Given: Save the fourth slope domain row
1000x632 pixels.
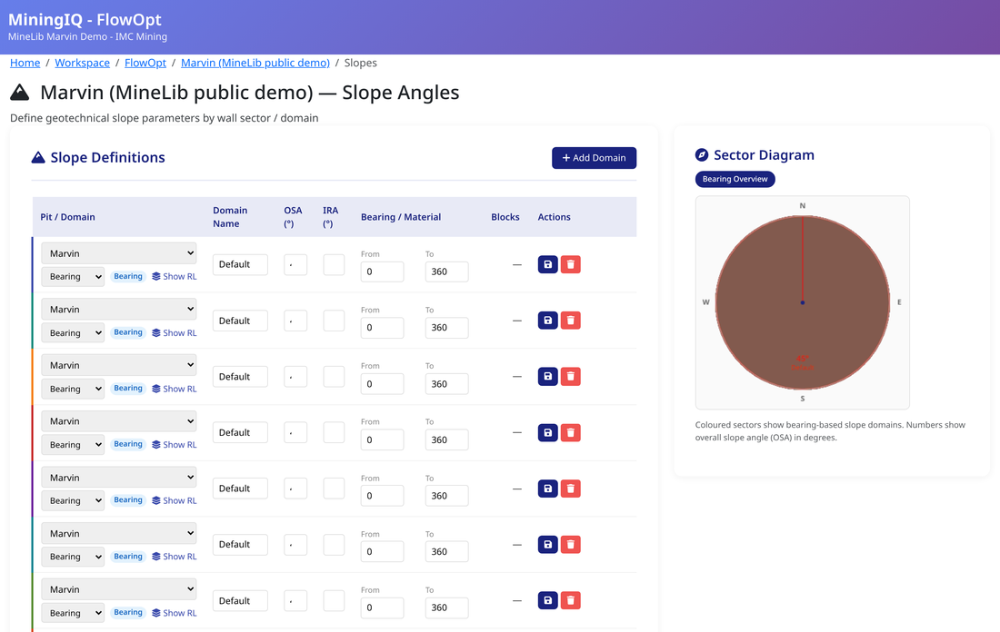Looking at the screenshot, I should [x=548, y=432].
